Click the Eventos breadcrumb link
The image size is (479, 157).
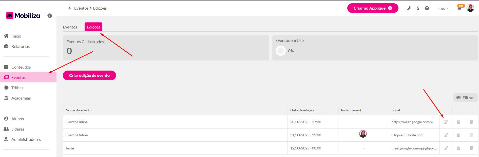point(81,8)
